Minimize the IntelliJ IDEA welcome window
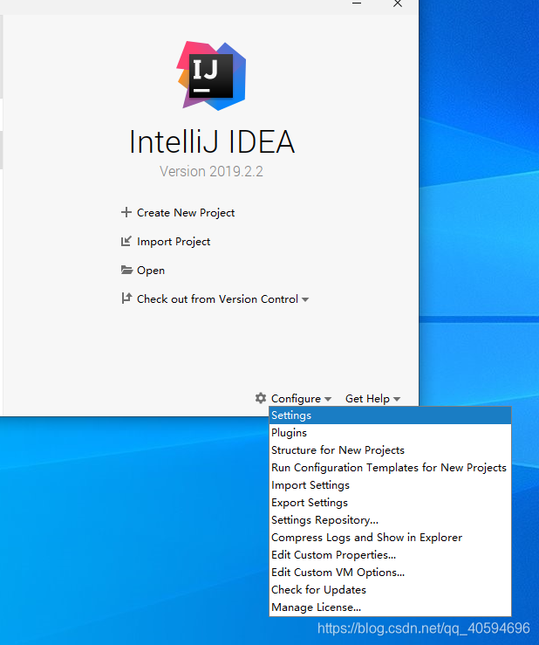Screen dimensions: 539x645 coord(357,3)
